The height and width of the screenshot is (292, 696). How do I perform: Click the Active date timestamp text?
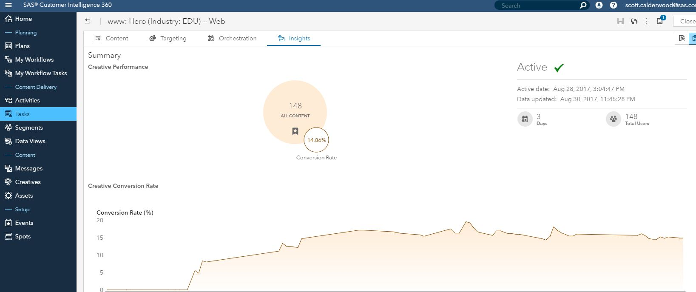(589, 89)
